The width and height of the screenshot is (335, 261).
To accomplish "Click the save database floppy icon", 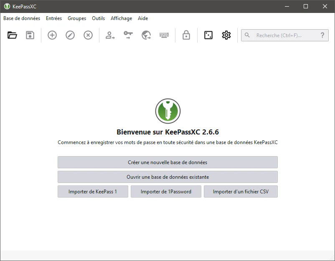I will (30, 35).
